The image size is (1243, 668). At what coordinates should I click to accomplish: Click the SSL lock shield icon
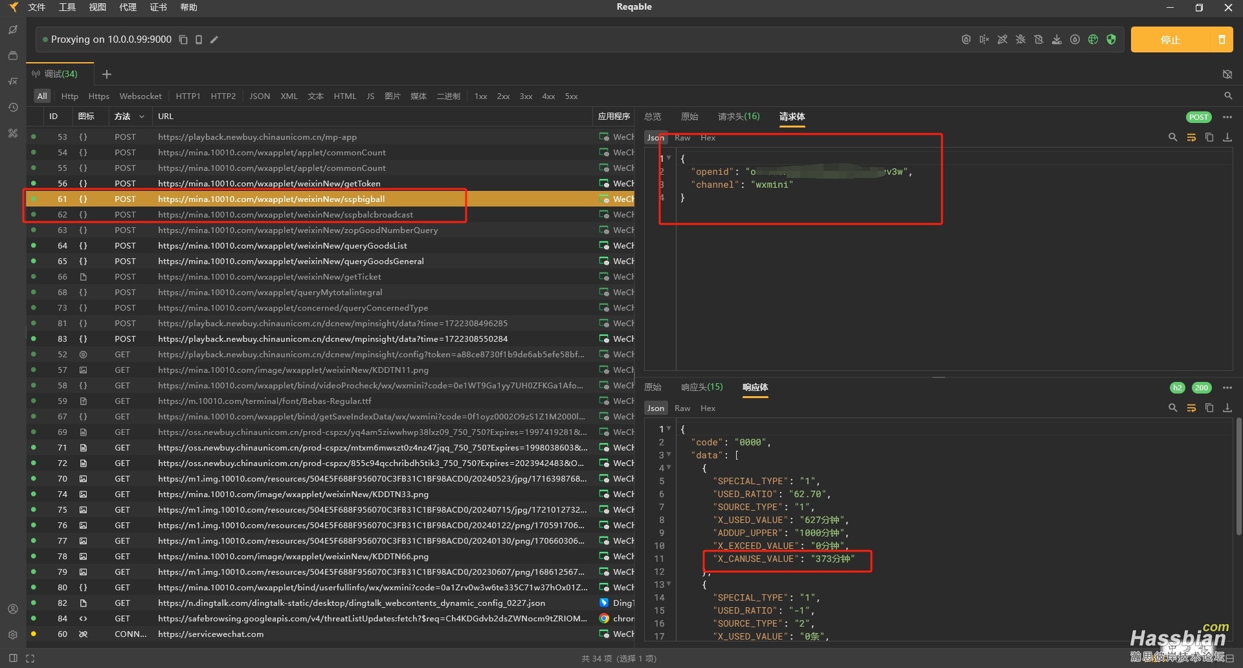[966, 39]
